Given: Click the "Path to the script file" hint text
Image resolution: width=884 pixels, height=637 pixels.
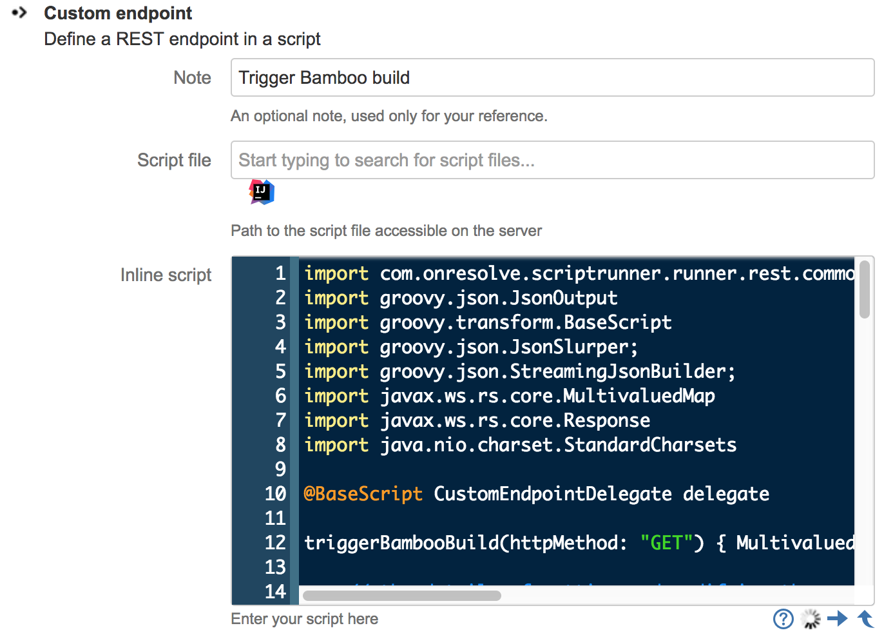Looking at the screenshot, I should point(387,231).
